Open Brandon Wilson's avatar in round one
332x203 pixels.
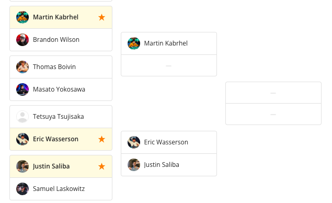click(22, 40)
